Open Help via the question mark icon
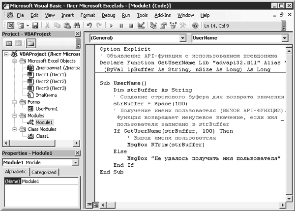 click(196, 25)
